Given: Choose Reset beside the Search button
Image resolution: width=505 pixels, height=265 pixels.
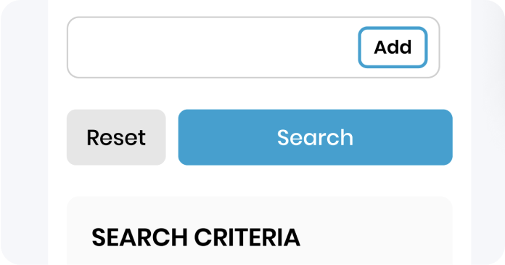Looking at the screenshot, I should pyautogui.click(x=116, y=137).
